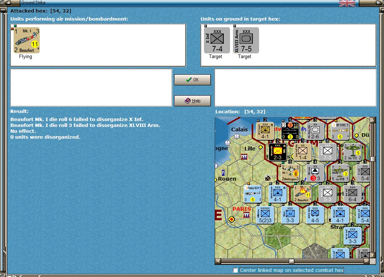Click the Rouen label on the map
The width and height of the screenshot is (384, 277).
pos(227,179)
